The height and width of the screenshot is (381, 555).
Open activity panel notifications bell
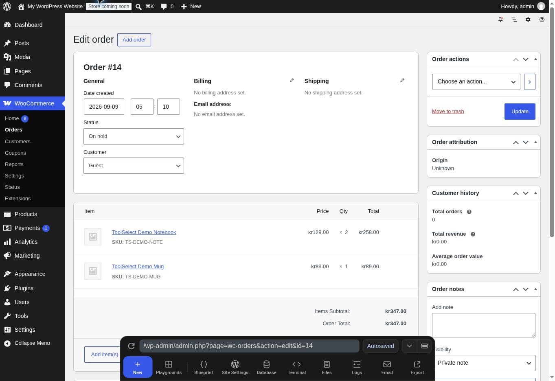click(500, 20)
